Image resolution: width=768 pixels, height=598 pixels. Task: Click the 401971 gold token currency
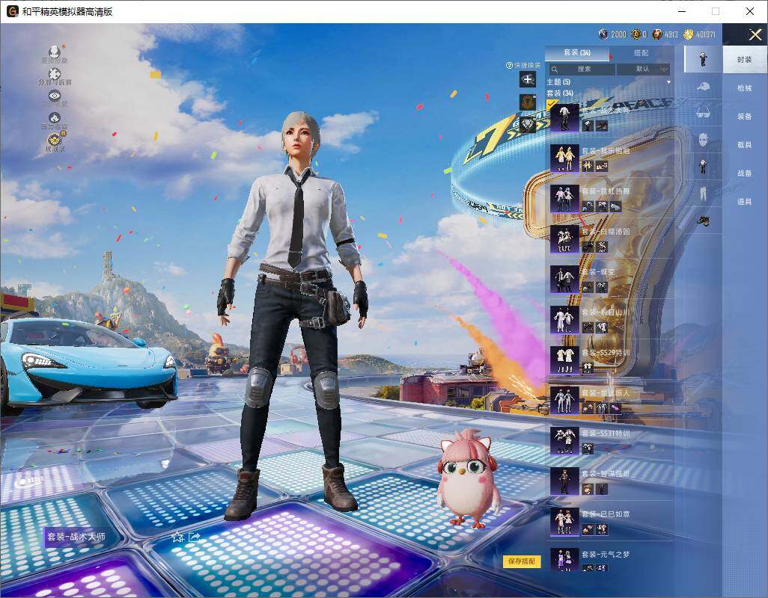point(688,34)
